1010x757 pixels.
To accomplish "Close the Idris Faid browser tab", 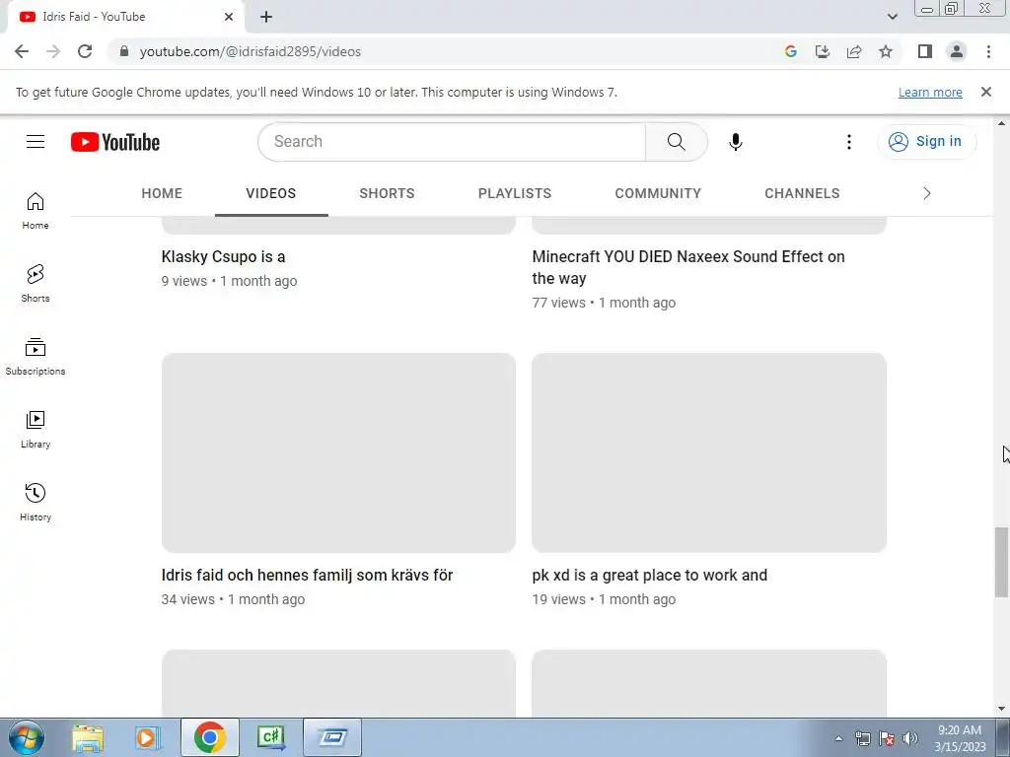I will coord(229,17).
